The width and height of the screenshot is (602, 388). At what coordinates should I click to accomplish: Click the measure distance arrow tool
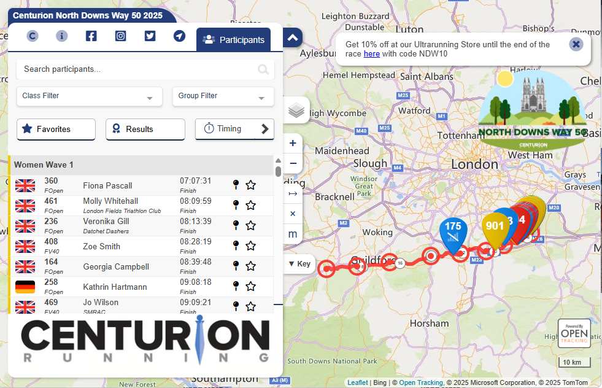click(293, 193)
